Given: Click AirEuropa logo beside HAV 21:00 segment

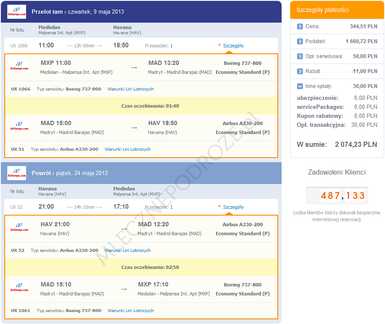Looking at the screenshot, I should pyautogui.click(x=19, y=227).
